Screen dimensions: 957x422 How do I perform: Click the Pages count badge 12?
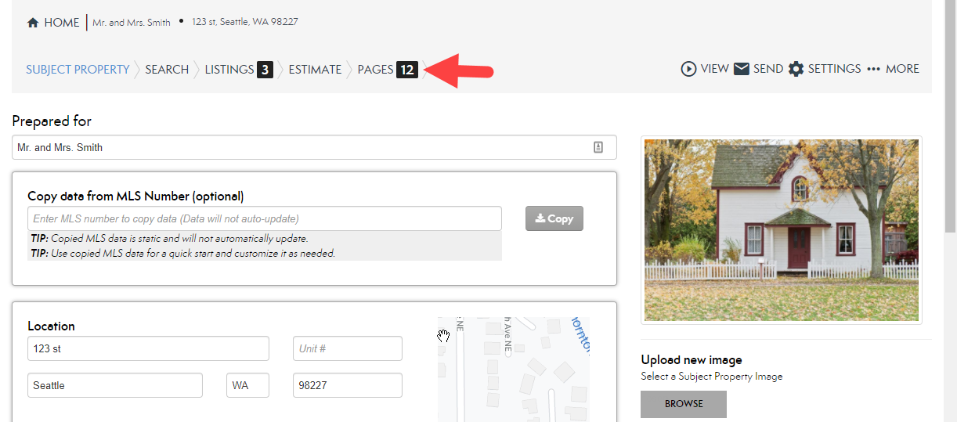(x=406, y=70)
